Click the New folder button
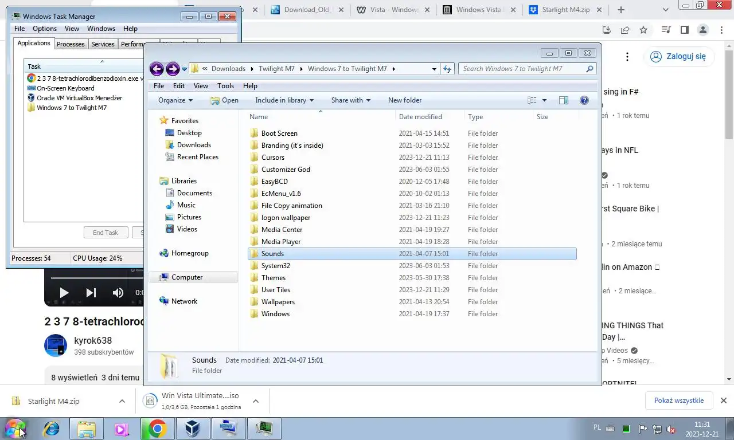Viewport: 734px width, 440px height. [405, 100]
